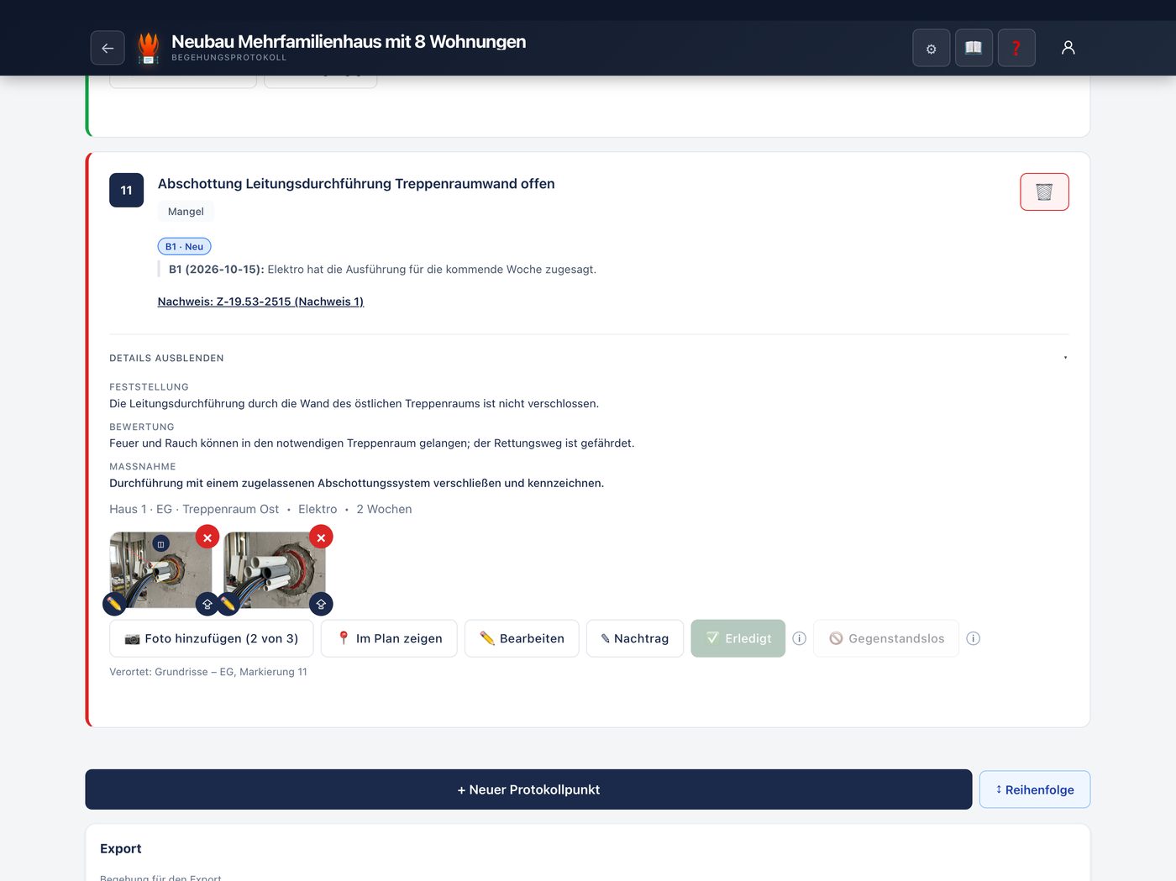Screen dimensions: 1176x881
Task: Add a Nachtrag to item 11
Action: (635, 638)
